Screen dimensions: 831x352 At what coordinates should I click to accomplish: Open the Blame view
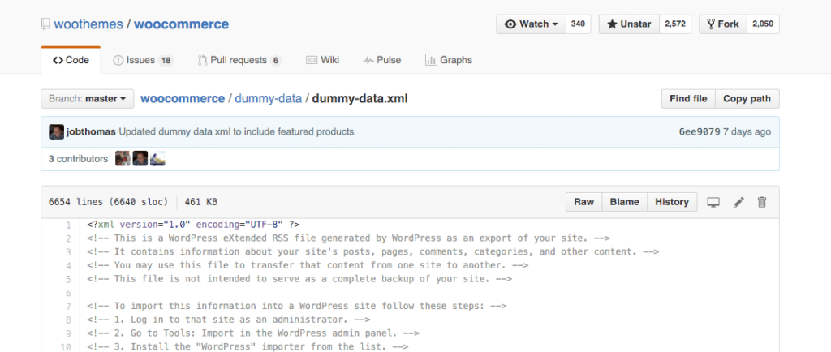[x=624, y=202]
